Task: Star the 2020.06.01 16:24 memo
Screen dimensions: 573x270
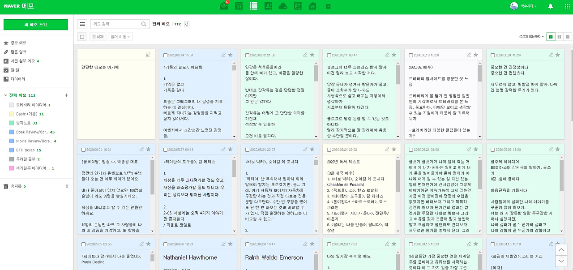Action: coord(558,55)
